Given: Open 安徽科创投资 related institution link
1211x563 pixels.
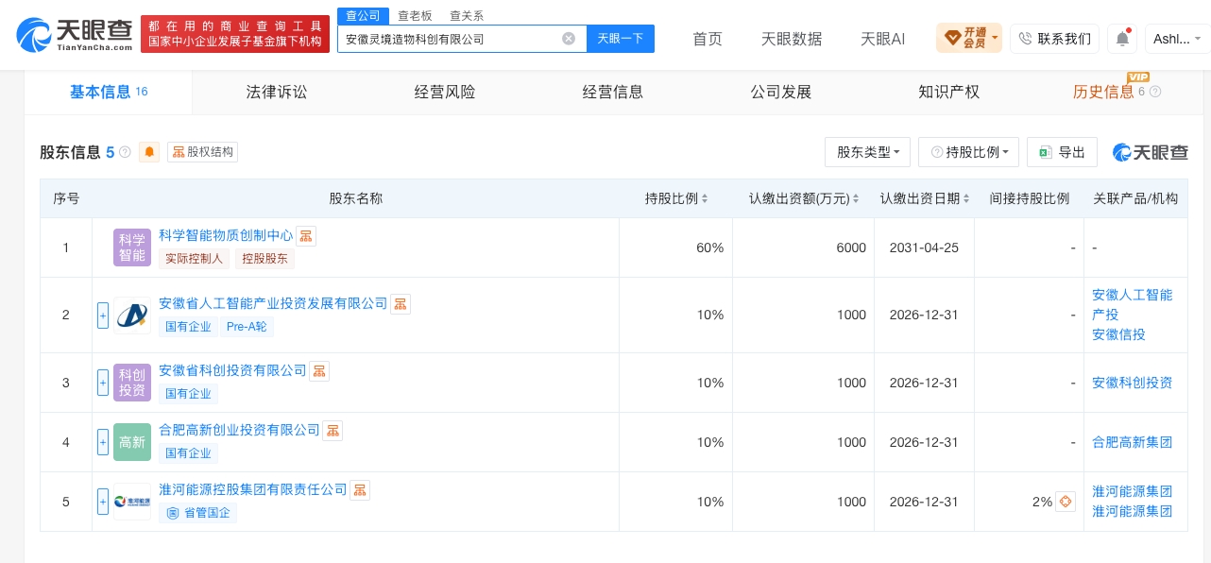Looking at the screenshot, I should [x=1132, y=383].
